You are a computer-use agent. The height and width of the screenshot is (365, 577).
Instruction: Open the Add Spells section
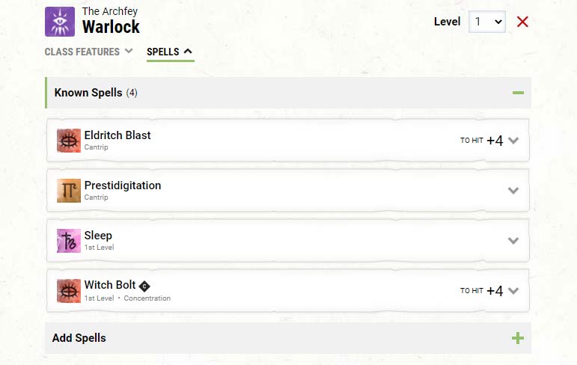coord(288,338)
